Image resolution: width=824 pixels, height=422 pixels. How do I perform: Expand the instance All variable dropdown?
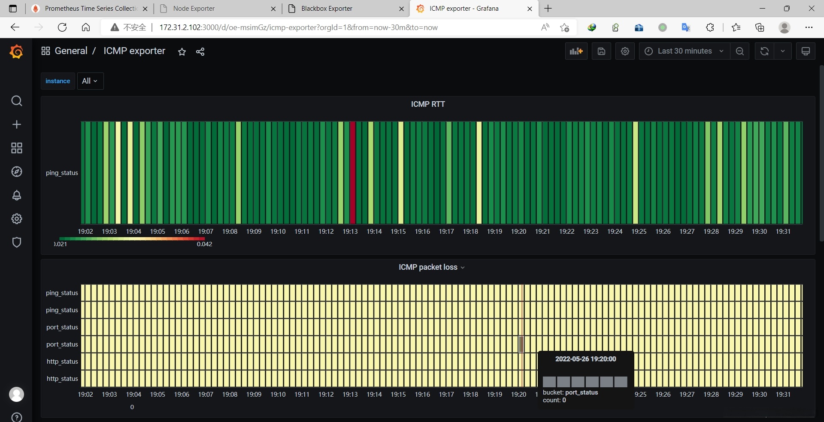pos(90,81)
